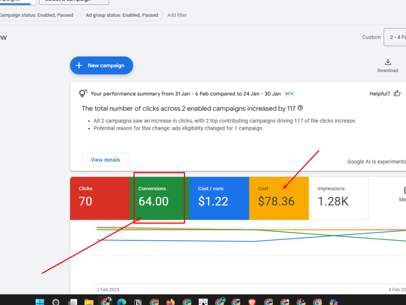Click the performance summary headline about clicks
This screenshot has height=305, width=406.
pos(188,109)
